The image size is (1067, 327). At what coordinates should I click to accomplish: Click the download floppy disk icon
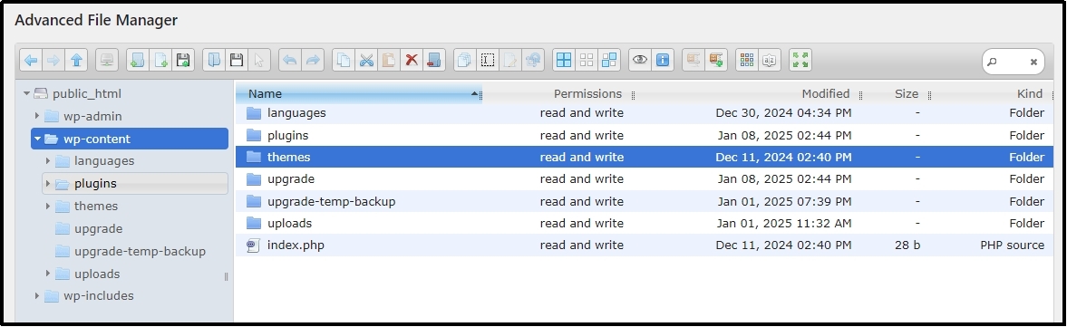coord(236,60)
